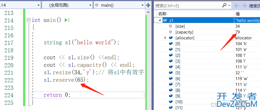Image resolution: width=260 pixels, height=110 pixels.
Task: Click the blue cube icon beside s1
Action: pyautogui.click(x=165, y=20)
